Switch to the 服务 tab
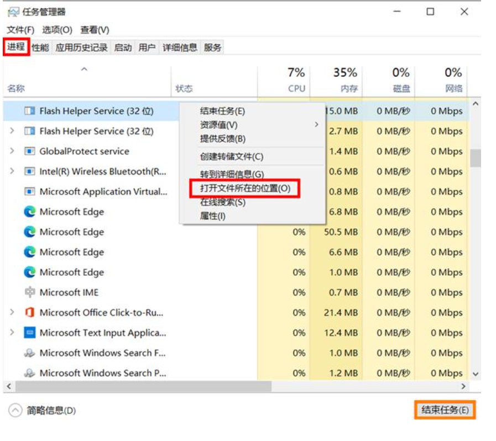This screenshot has width=496, height=441. 212,48
